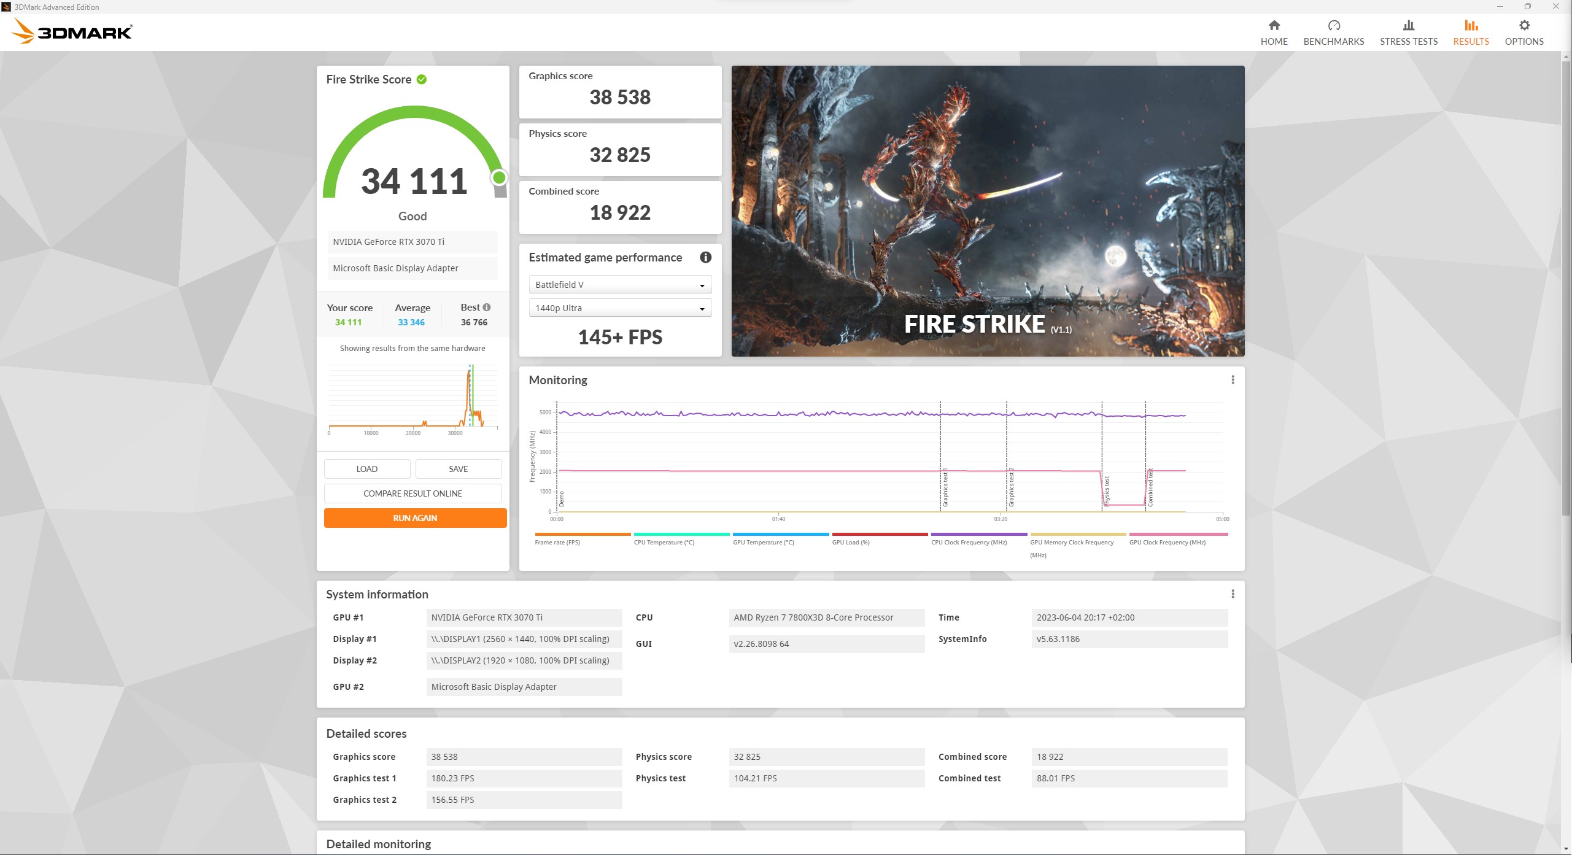Screen dimensions: 1572x855
Task: Click COMPARE RESULT ONLINE
Action: point(412,493)
